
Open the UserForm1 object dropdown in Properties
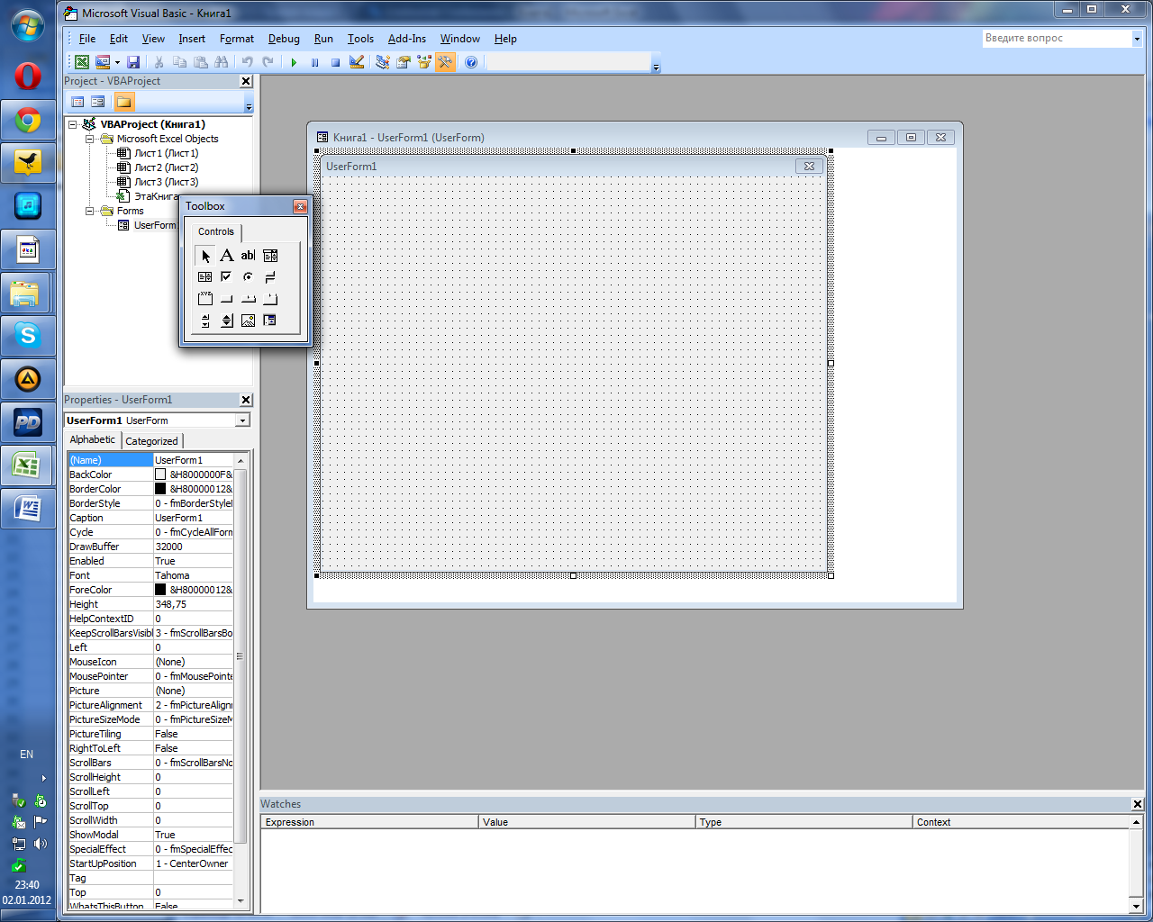point(242,420)
